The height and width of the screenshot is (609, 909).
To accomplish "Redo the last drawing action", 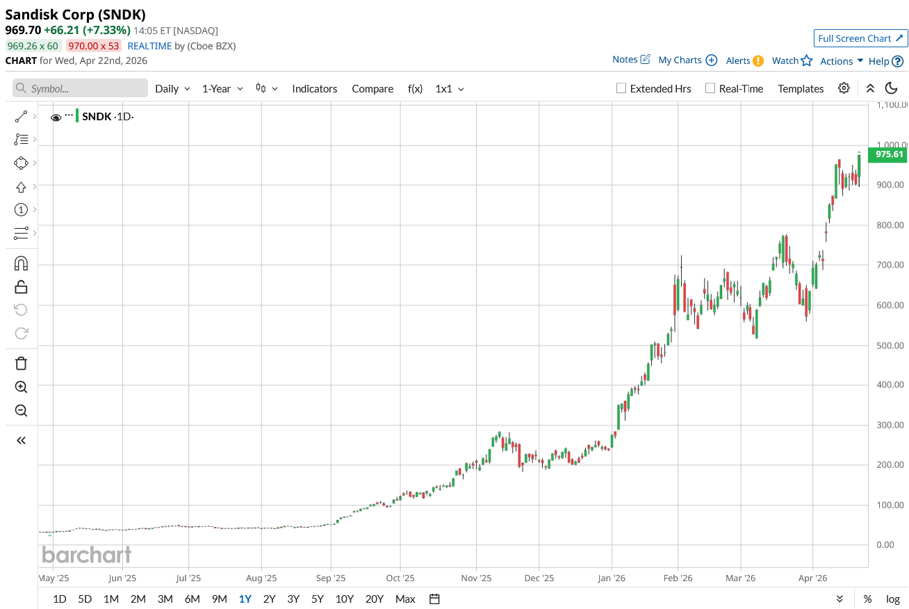I will coord(21,333).
